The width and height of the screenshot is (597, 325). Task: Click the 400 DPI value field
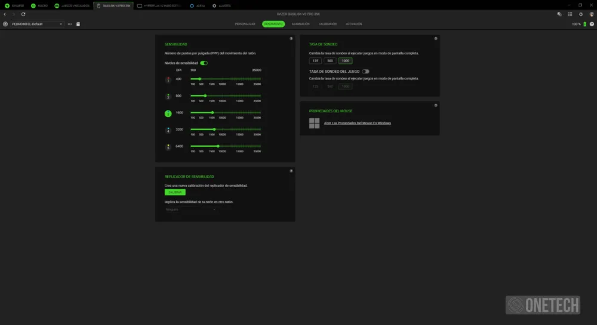[179, 79]
